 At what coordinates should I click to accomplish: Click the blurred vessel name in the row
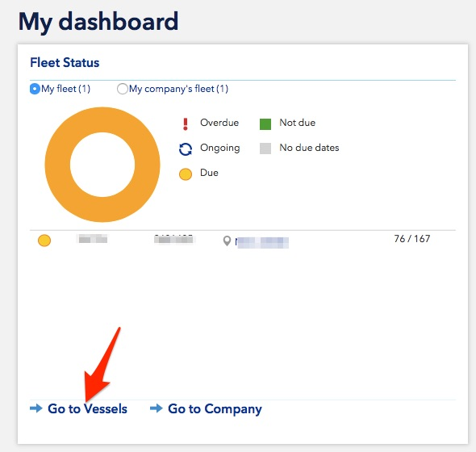point(92,239)
